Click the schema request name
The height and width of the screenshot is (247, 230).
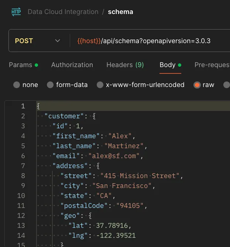(120, 12)
